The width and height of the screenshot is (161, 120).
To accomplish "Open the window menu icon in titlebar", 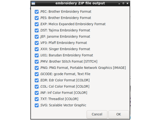I will pyautogui.click(x=33, y=3).
